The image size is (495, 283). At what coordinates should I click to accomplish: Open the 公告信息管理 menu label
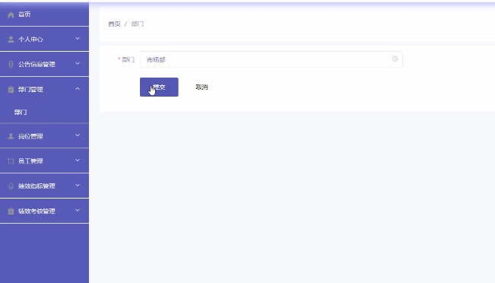click(x=36, y=64)
